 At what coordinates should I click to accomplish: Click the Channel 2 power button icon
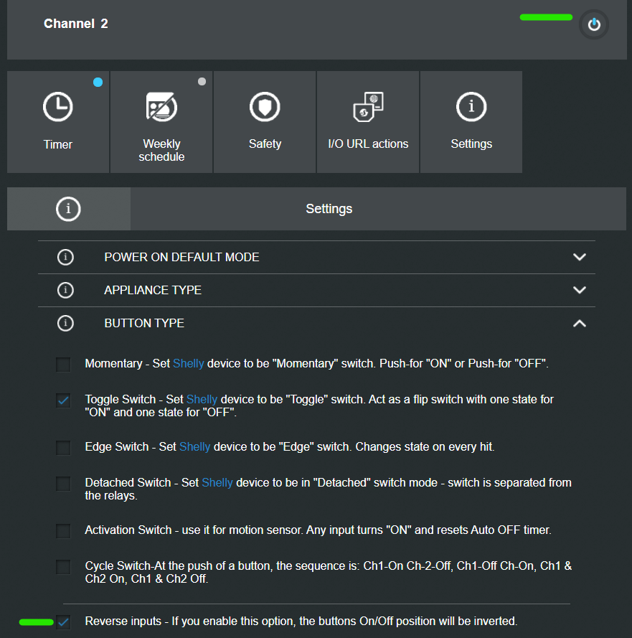(x=593, y=24)
